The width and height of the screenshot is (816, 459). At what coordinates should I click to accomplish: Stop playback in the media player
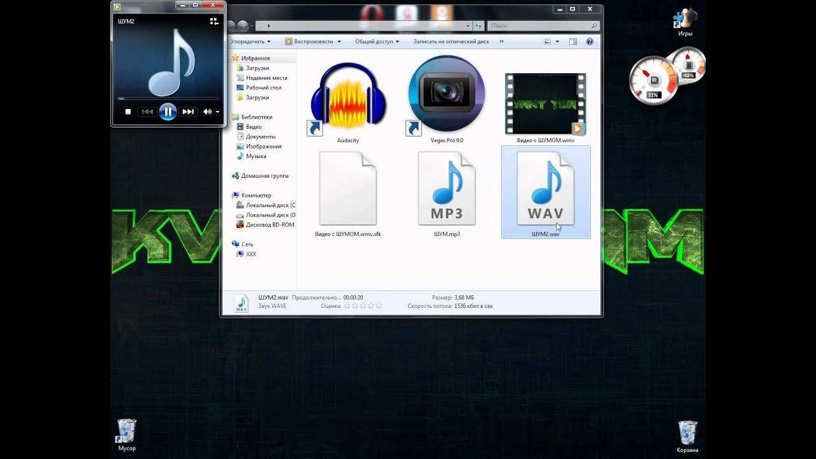(128, 112)
